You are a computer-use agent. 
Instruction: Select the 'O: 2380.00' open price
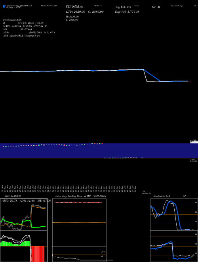(x=96, y=12)
